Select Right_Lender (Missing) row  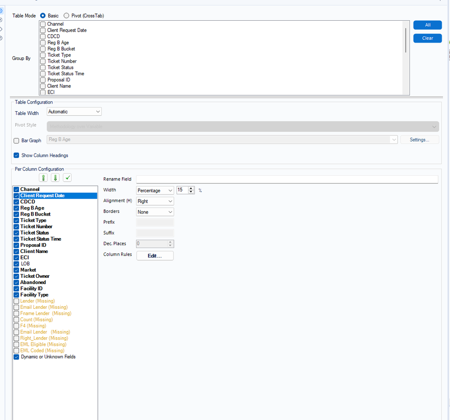click(55, 338)
